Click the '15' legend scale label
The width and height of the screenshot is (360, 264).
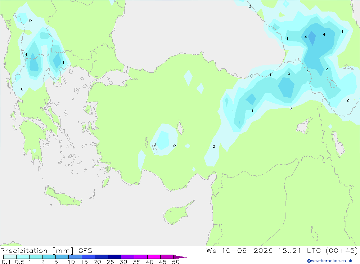tap(84, 262)
